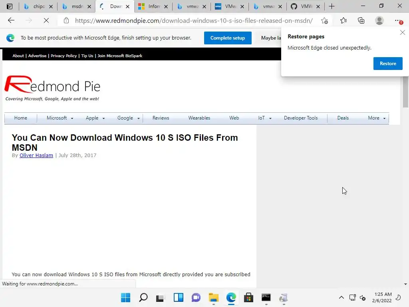
Task: Open the Advertise link
Action: tap(37, 56)
